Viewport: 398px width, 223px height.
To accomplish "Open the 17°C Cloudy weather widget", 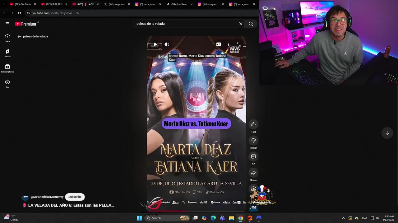I will point(11,218).
